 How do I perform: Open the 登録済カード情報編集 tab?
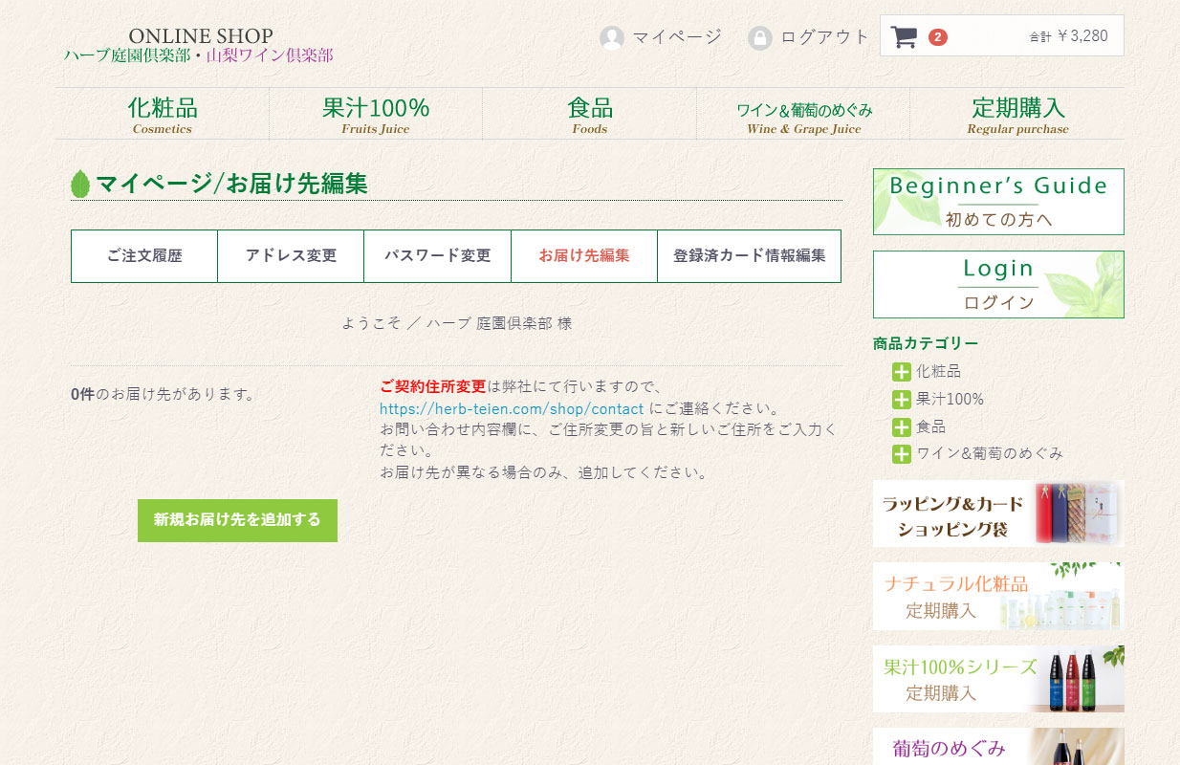tap(749, 256)
